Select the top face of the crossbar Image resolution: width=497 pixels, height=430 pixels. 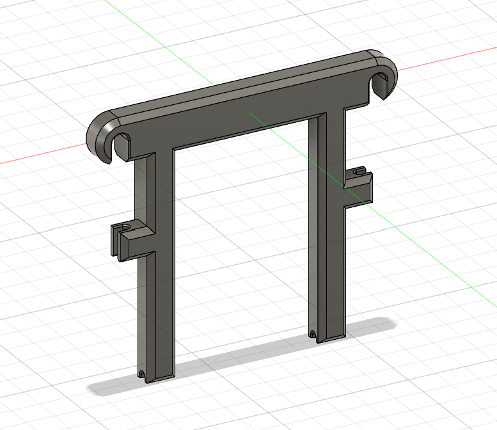[243, 82]
